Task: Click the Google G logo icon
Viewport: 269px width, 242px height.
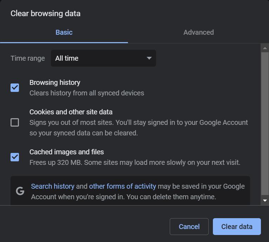Action: pyautogui.click(x=20, y=191)
